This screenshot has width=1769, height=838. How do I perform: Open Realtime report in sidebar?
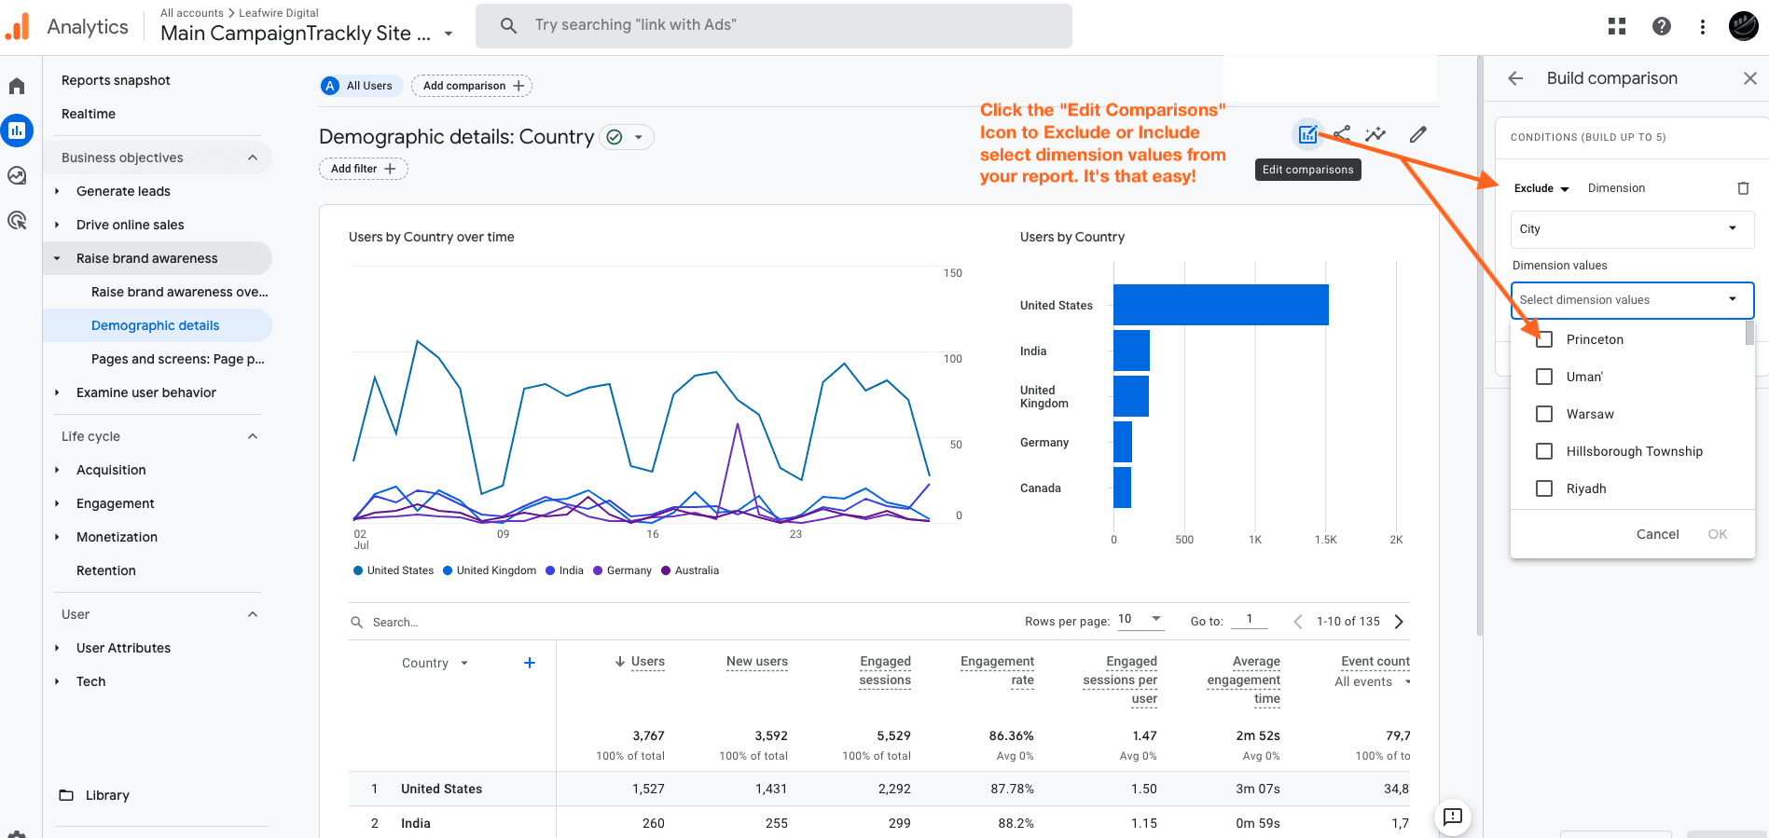point(89,114)
